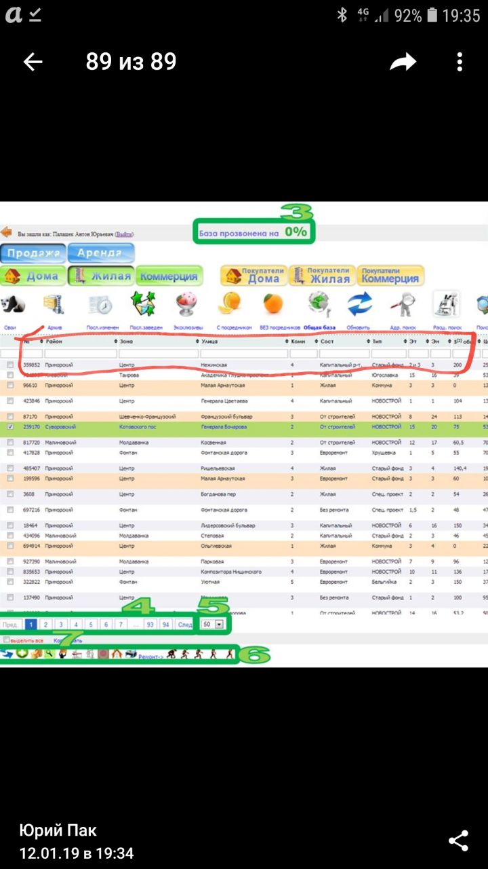Open the Покупатели Жилая tab

tap(321, 276)
